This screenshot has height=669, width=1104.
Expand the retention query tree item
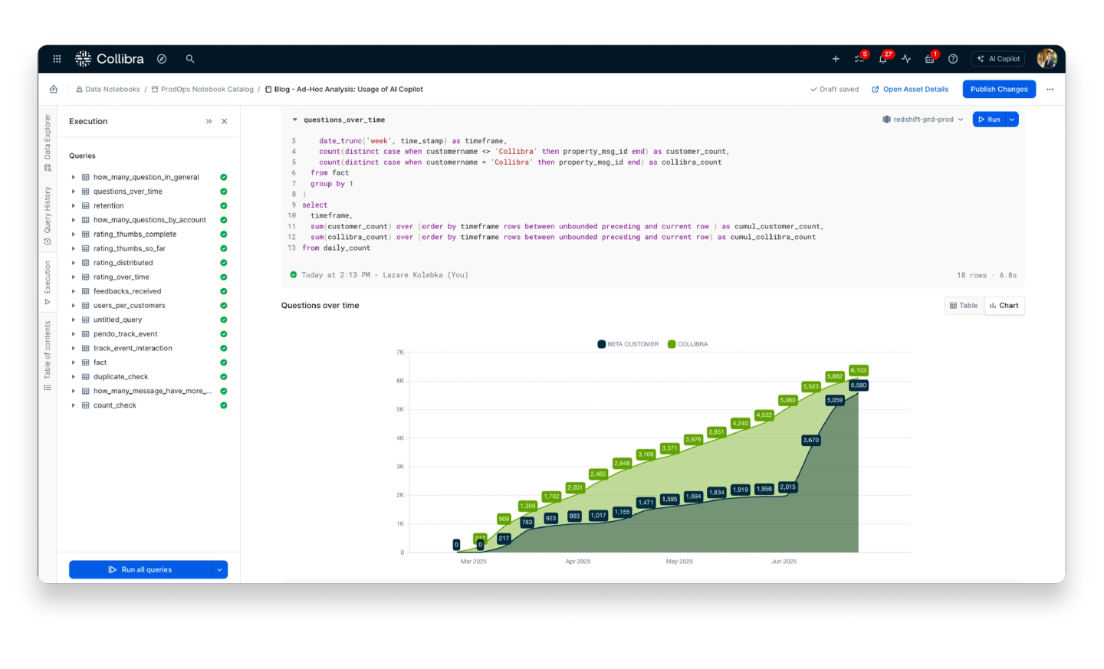pos(74,206)
